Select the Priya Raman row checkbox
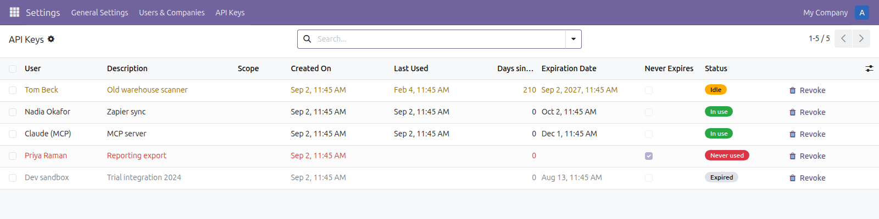The height and width of the screenshot is (219, 879). tap(13, 156)
